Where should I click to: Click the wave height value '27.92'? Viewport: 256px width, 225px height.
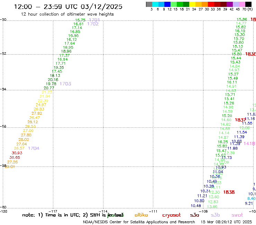[37, 113]
